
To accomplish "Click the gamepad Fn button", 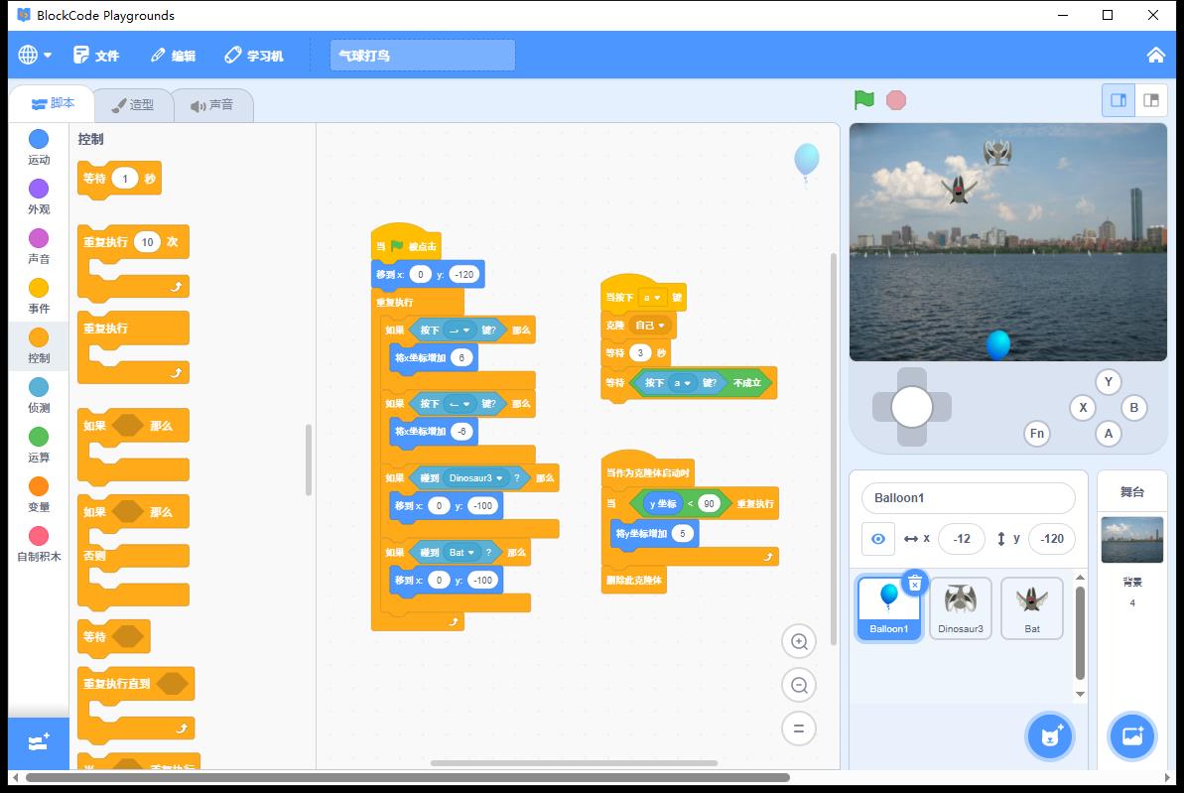I will [x=1037, y=434].
